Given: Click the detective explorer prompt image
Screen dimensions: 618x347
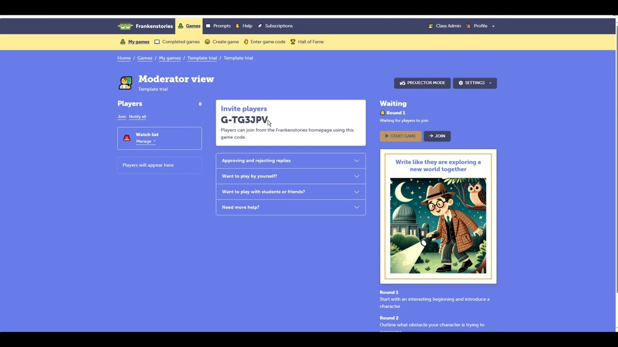Looking at the screenshot, I should click(438, 226).
